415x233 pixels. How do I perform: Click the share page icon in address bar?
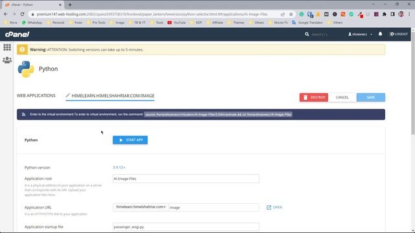283,14
